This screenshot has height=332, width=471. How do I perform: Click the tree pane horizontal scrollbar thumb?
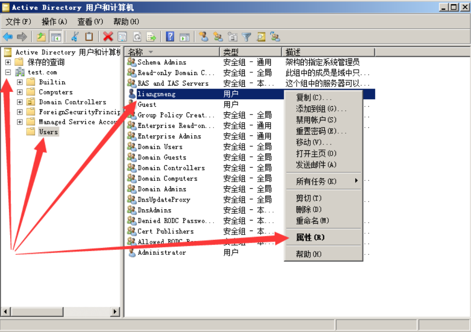click(37, 312)
